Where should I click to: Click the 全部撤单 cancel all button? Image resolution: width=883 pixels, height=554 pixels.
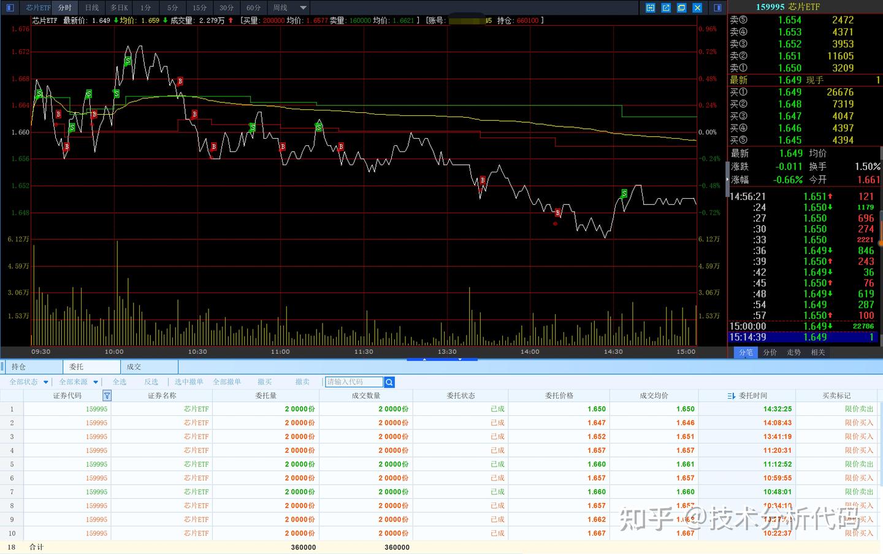pos(227,382)
